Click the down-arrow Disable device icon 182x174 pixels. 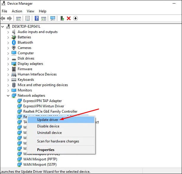tap(76, 18)
